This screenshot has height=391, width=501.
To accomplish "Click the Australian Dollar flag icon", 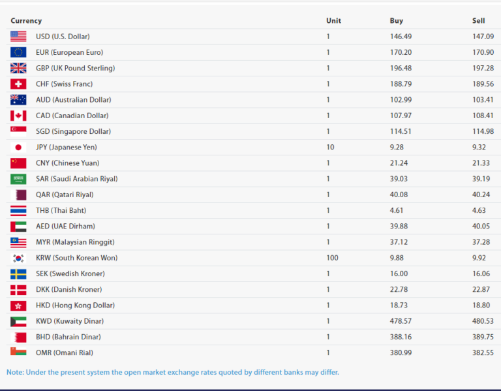I will 18,100.
